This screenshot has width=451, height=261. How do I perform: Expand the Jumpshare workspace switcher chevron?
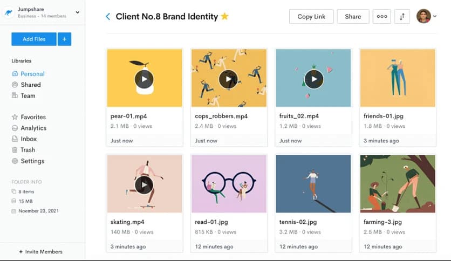(x=77, y=12)
